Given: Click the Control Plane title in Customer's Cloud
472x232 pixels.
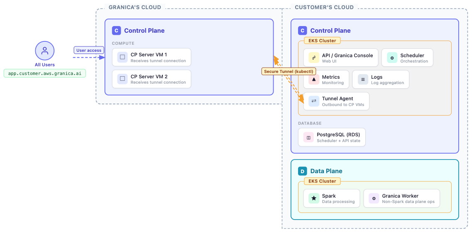Looking at the screenshot, I should point(330,31).
